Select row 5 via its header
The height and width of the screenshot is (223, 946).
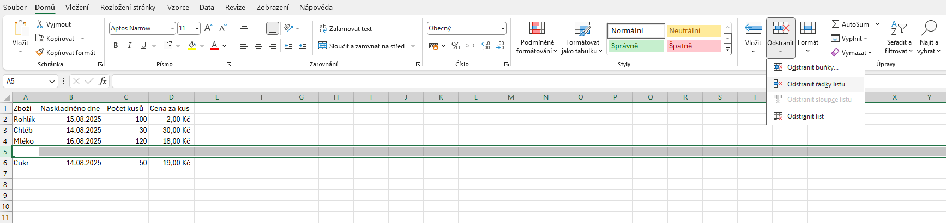coord(5,152)
